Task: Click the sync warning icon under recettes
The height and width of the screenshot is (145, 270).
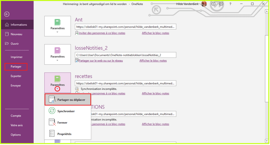Action: pos(77,89)
